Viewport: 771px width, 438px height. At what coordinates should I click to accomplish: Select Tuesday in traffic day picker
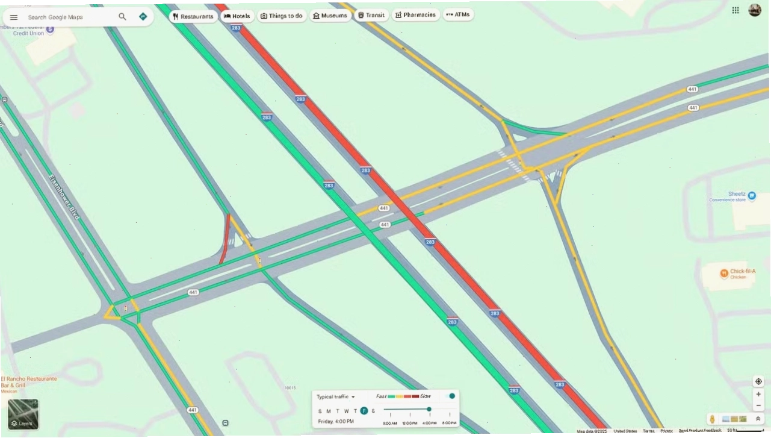click(x=338, y=411)
